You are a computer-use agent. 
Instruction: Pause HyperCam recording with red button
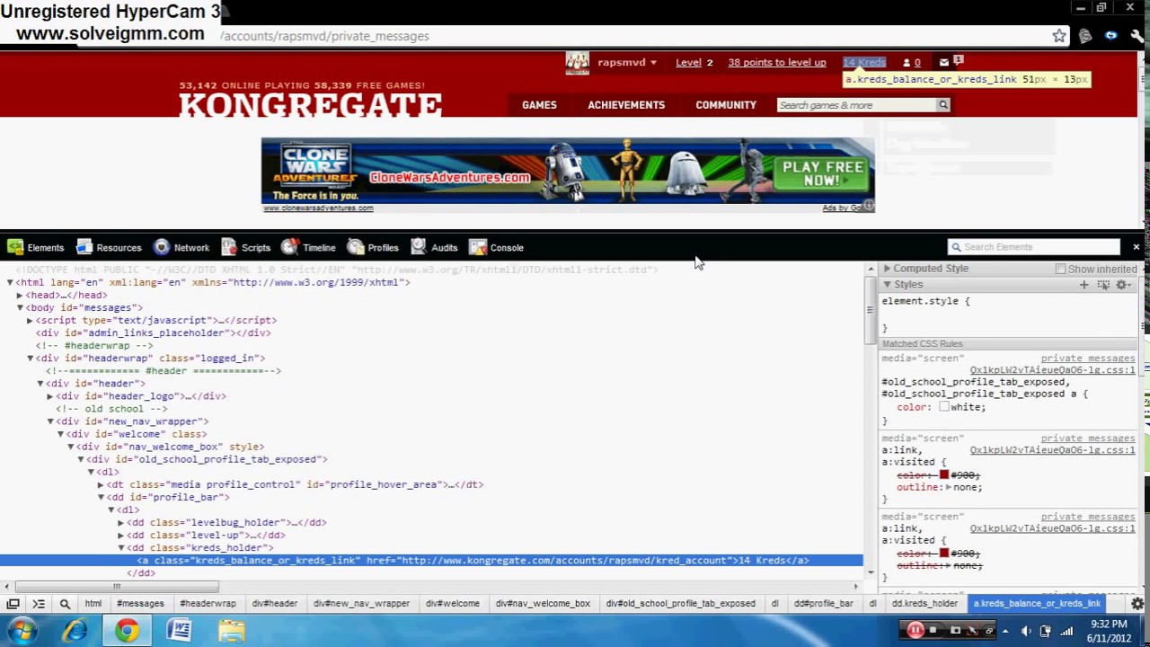(x=915, y=631)
